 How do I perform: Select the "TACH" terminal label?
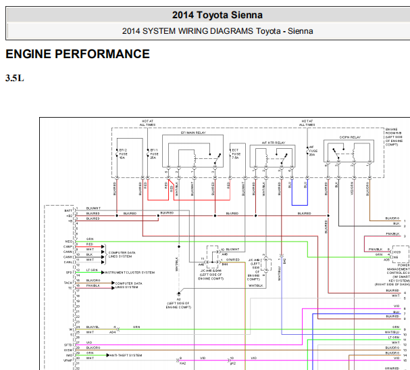(x=68, y=283)
